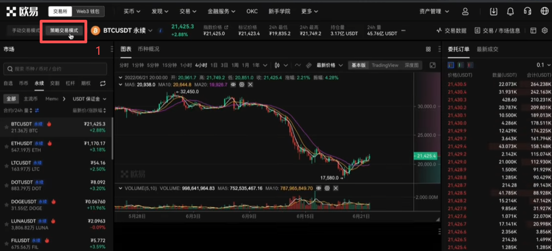Open the 0.1 depth precision dropdown

(544, 65)
